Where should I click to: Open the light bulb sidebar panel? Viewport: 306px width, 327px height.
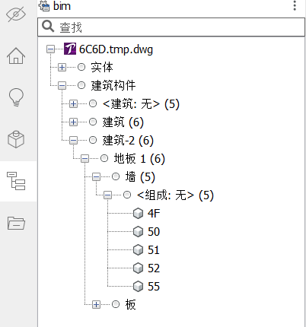[x=16, y=97]
